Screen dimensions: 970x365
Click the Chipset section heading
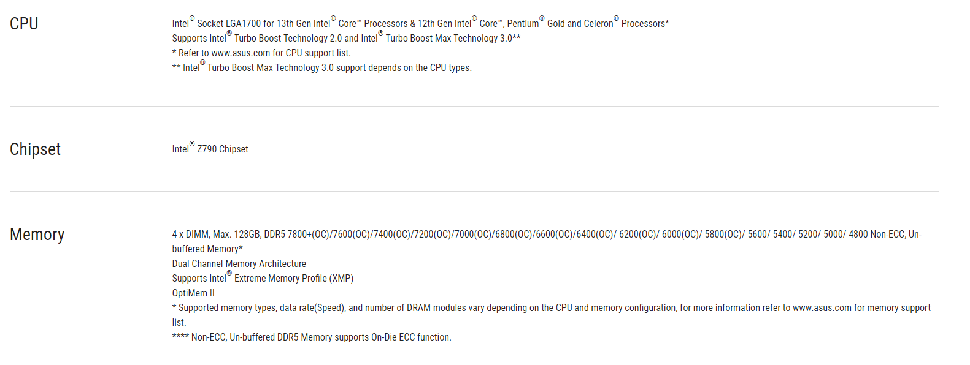coord(35,149)
